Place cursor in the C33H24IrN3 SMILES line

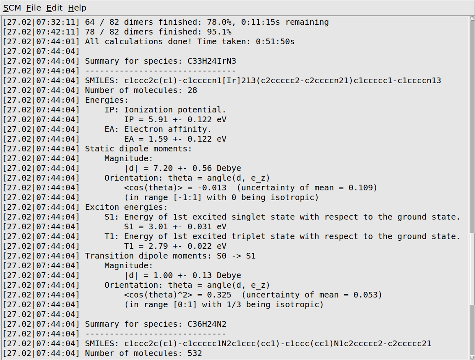click(x=263, y=80)
